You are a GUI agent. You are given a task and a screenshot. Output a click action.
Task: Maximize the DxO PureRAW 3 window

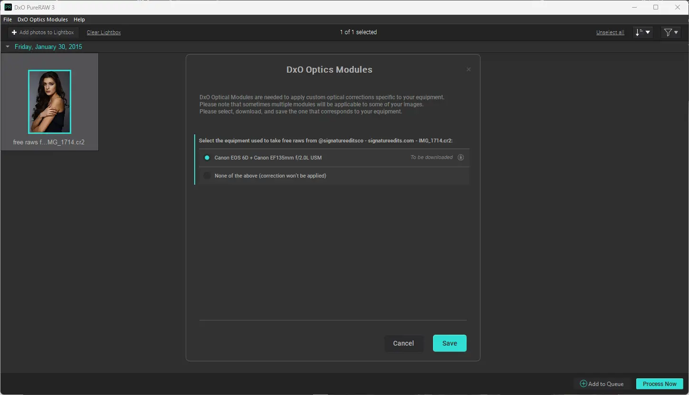[x=656, y=7]
